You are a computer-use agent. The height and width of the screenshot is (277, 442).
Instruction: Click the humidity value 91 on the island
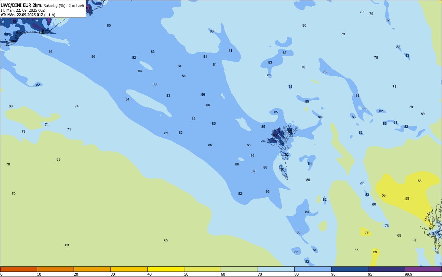tap(282, 170)
